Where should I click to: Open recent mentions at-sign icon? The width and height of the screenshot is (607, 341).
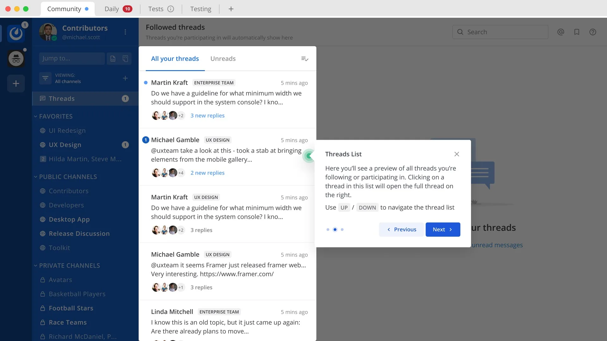coord(561,32)
